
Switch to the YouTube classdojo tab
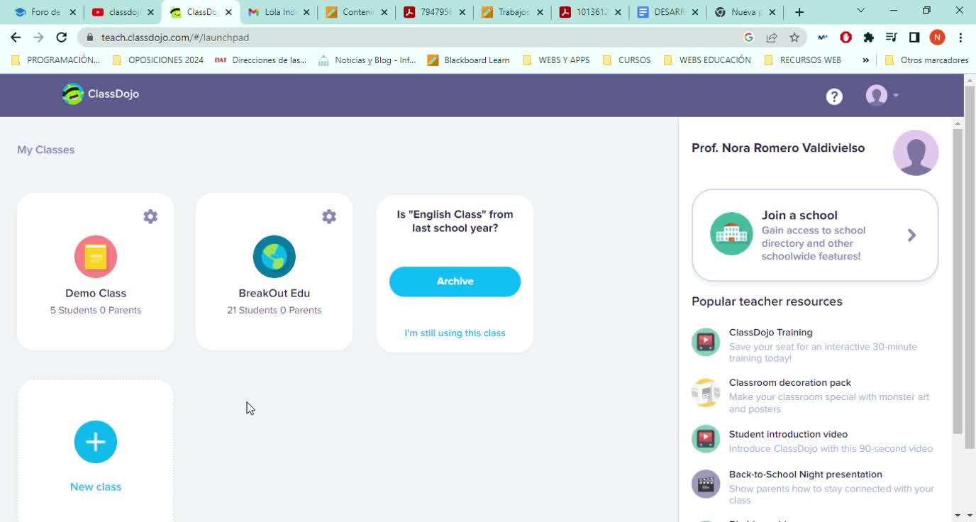[x=122, y=12]
